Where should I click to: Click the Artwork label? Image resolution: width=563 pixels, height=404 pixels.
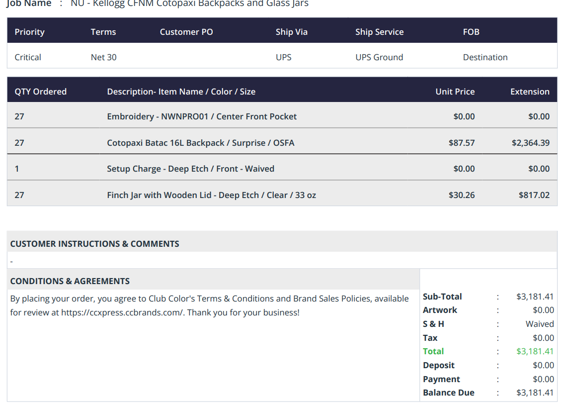440,310
